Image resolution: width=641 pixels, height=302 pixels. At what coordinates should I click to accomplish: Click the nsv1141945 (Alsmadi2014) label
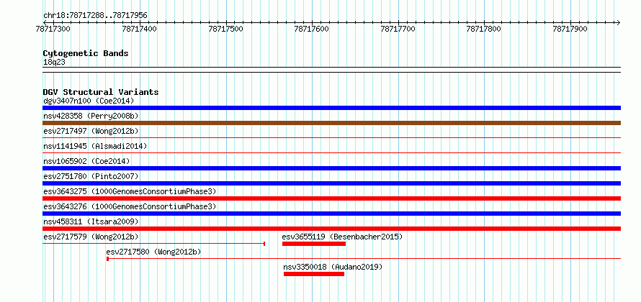[x=95, y=146]
